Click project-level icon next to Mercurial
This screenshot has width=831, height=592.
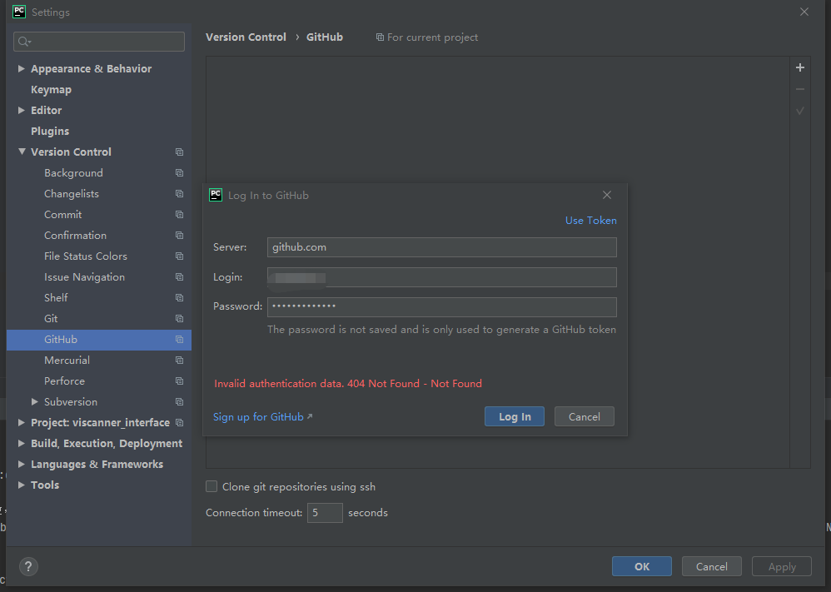pos(179,360)
